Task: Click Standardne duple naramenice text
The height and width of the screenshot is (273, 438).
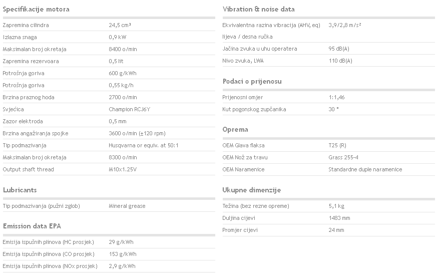Action: coord(365,169)
